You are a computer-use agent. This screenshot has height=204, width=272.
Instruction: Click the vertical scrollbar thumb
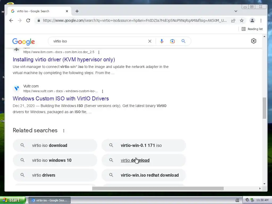[264, 108]
